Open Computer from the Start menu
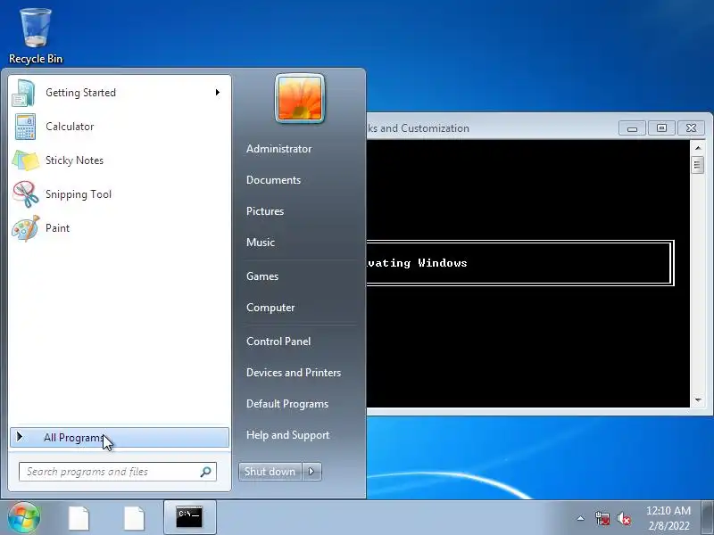 270,308
